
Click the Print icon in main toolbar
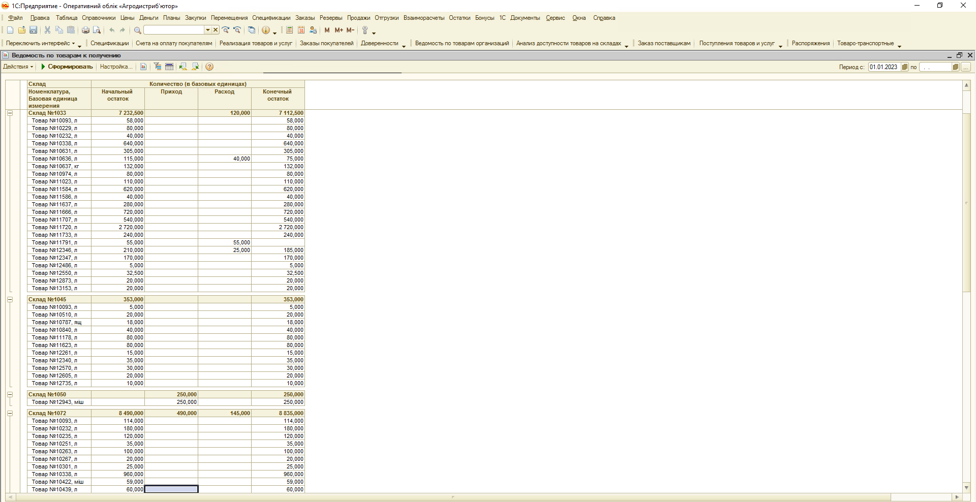pos(85,30)
